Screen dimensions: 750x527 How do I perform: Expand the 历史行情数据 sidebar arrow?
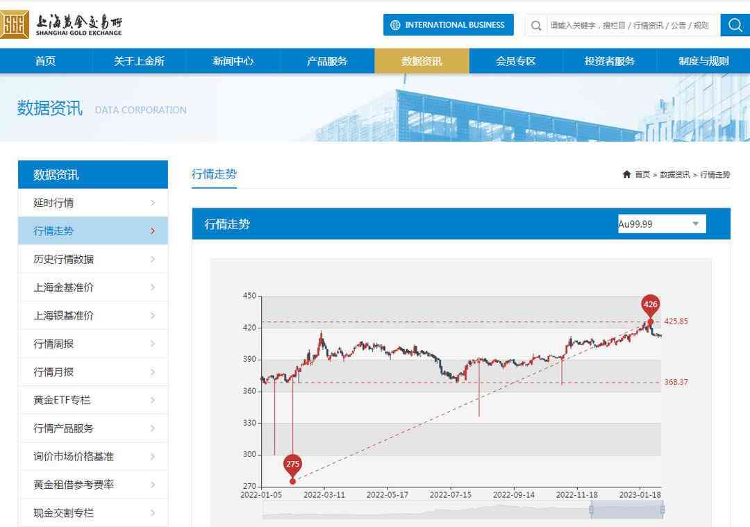[153, 259]
